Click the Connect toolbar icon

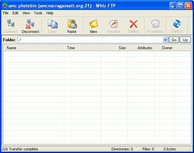click(11, 23)
